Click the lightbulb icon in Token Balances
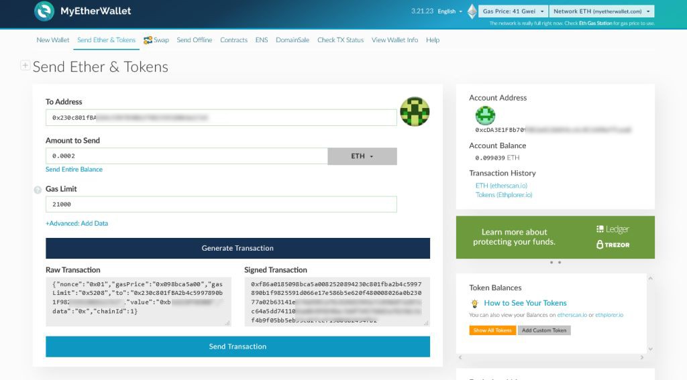The width and height of the screenshot is (687, 380). point(474,303)
